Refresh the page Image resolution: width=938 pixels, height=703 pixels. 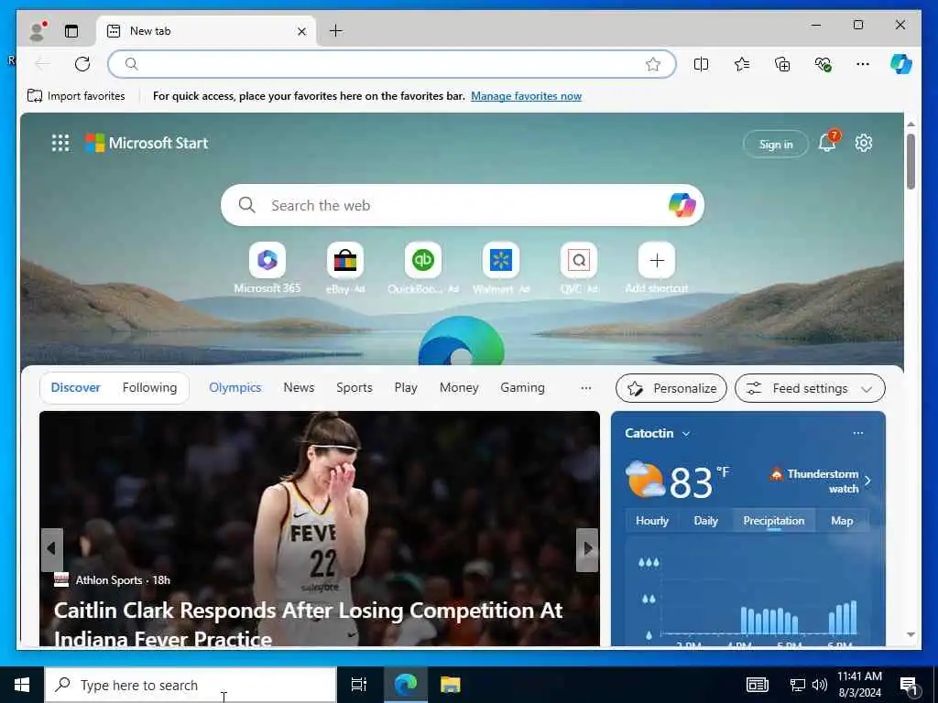(82, 64)
